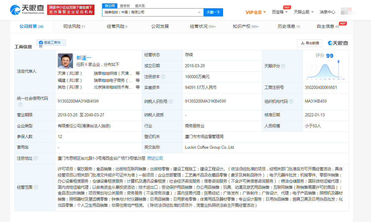Select the 存续 business status value
The image size is (371, 222).
coord(189,55)
